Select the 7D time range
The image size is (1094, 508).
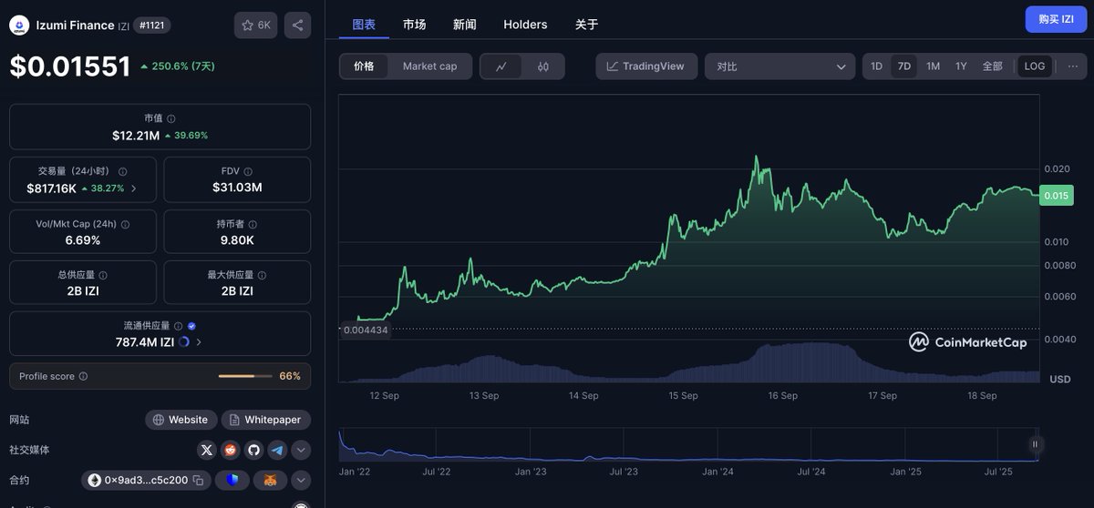click(x=904, y=66)
